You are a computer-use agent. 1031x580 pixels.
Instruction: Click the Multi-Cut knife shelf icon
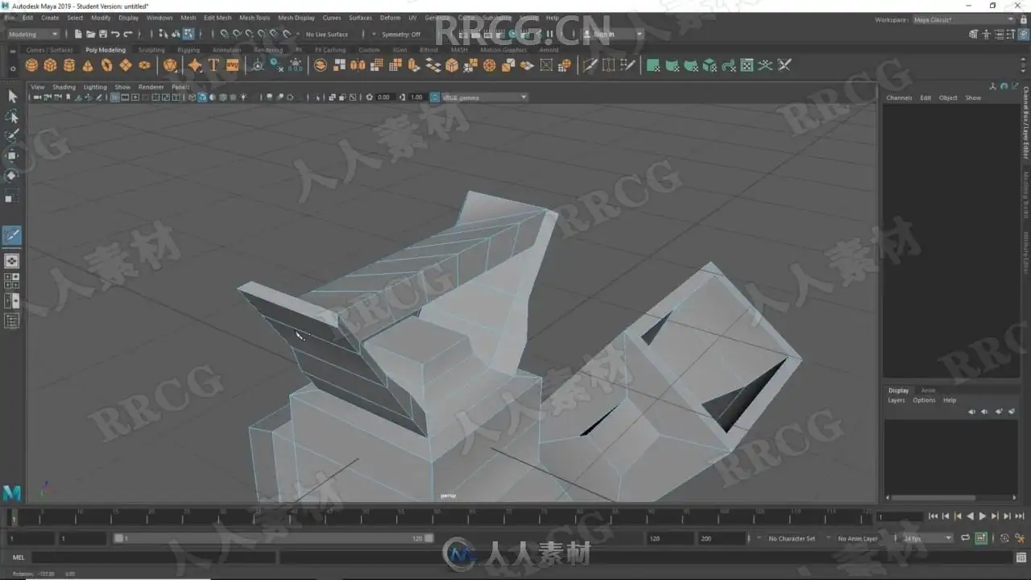click(x=590, y=65)
